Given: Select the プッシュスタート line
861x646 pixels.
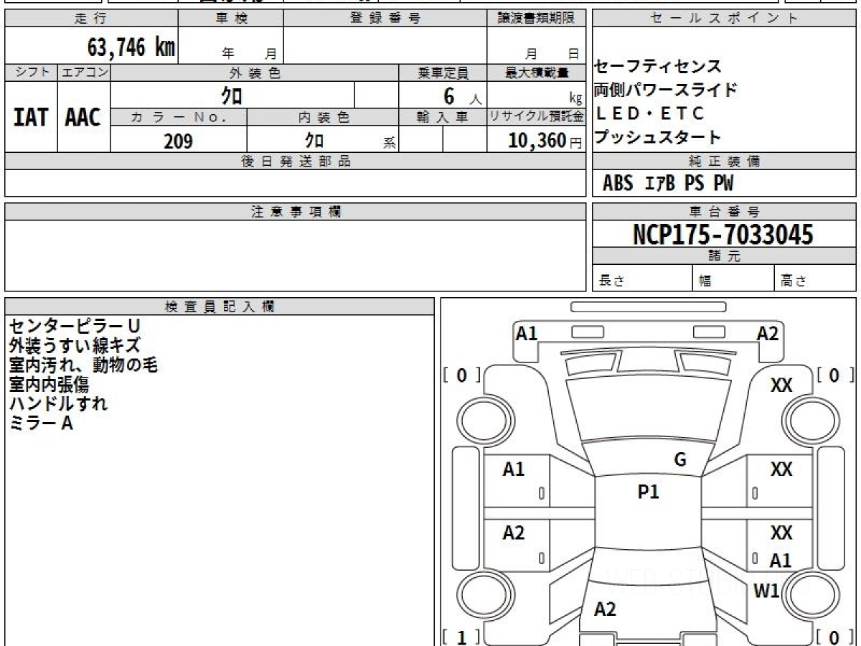Looking at the screenshot, I should click(658, 137).
